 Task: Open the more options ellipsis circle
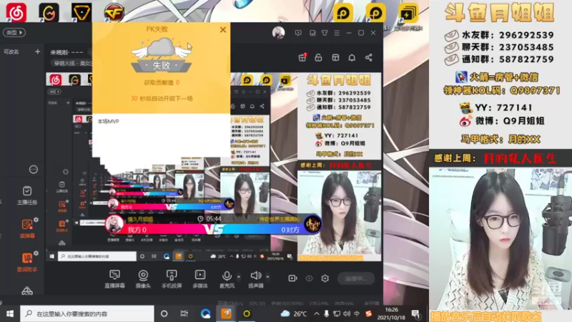[x=33, y=170]
